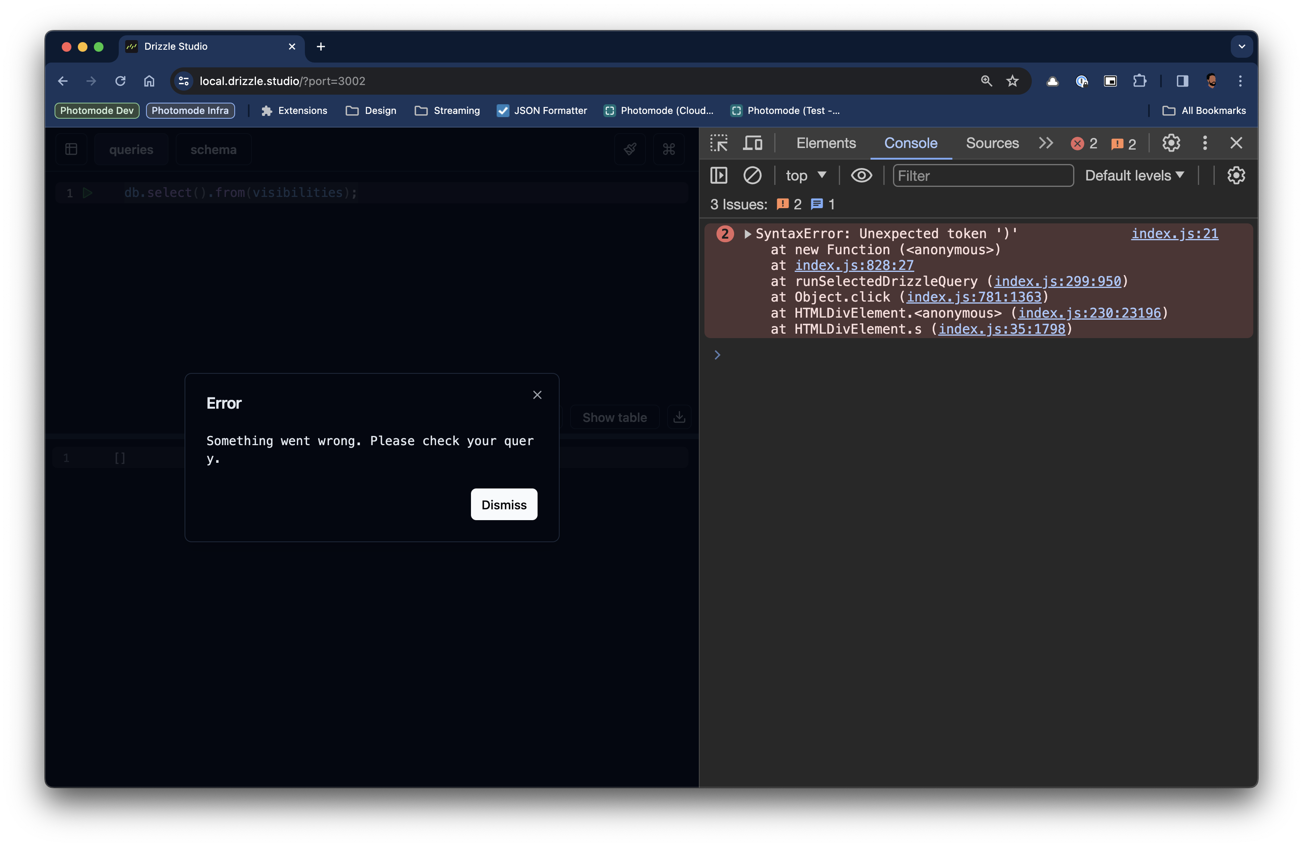The height and width of the screenshot is (847, 1303).
Task: Switch to the Elements tab
Action: 826,143
